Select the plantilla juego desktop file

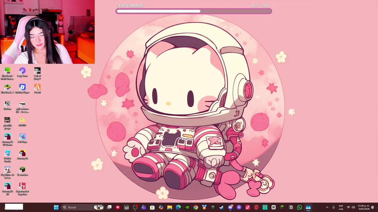click(x=7, y=123)
